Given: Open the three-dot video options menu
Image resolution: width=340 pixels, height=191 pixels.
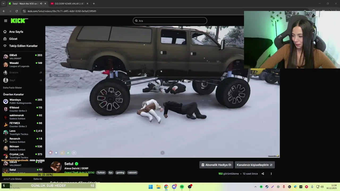Looking at the screenshot, I should (x=271, y=174).
